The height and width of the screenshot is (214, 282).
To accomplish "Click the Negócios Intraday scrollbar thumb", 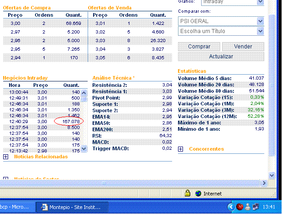I will [x=84, y=99].
